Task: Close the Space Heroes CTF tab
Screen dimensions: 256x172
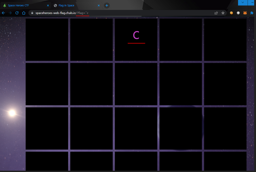Action: [x=48, y=5]
